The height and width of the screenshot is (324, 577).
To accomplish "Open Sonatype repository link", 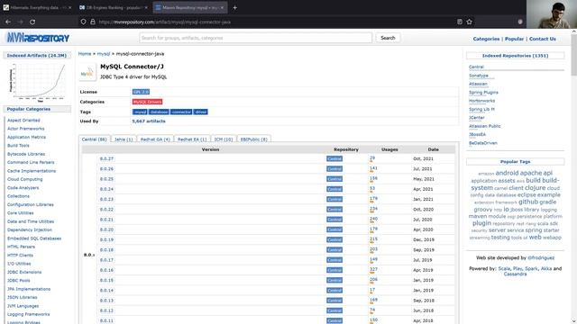I will point(479,76).
